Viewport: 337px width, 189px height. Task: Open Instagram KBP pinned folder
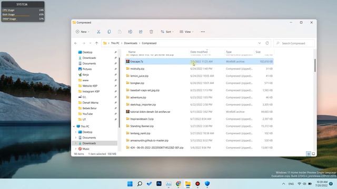[x=91, y=91]
